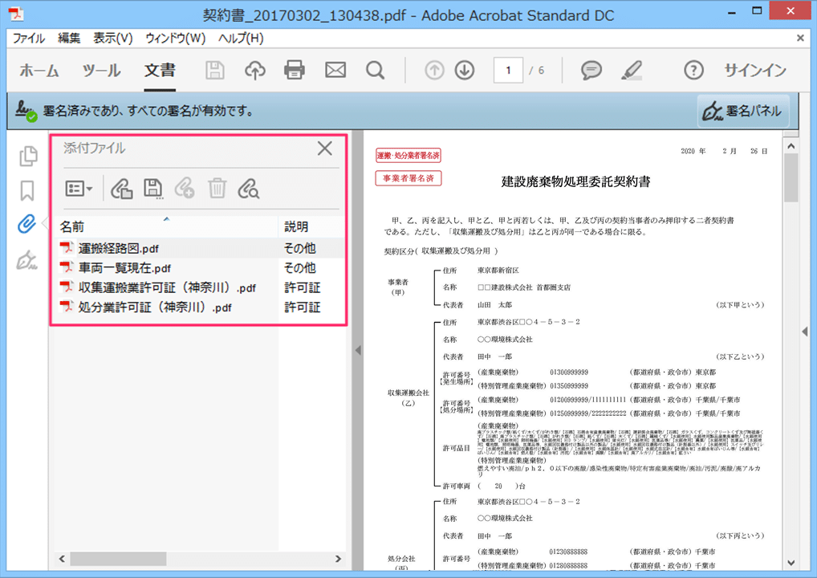Expand the attachments options dropdown
Image resolution: width=817 pixels, height=578 pixels.
pyautogui.click(x=79, y=189)
